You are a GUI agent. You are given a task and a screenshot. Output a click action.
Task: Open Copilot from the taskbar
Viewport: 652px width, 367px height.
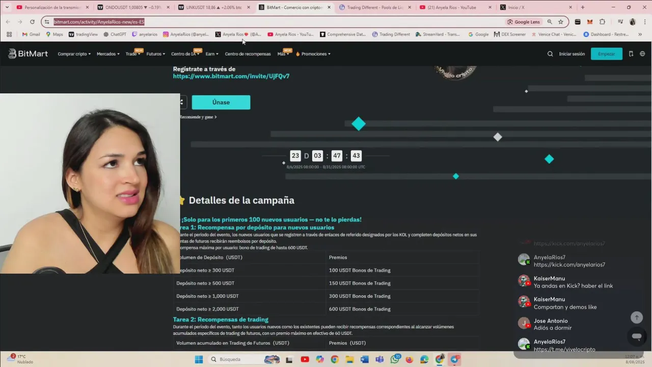(x=319, y=359)
